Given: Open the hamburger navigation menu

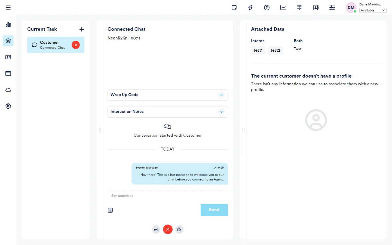Looking at the screenshot, I should [8, 8].
